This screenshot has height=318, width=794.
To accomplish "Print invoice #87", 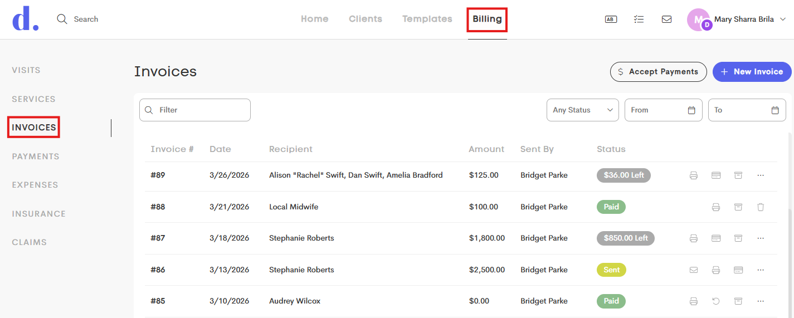I will (694, 238).
